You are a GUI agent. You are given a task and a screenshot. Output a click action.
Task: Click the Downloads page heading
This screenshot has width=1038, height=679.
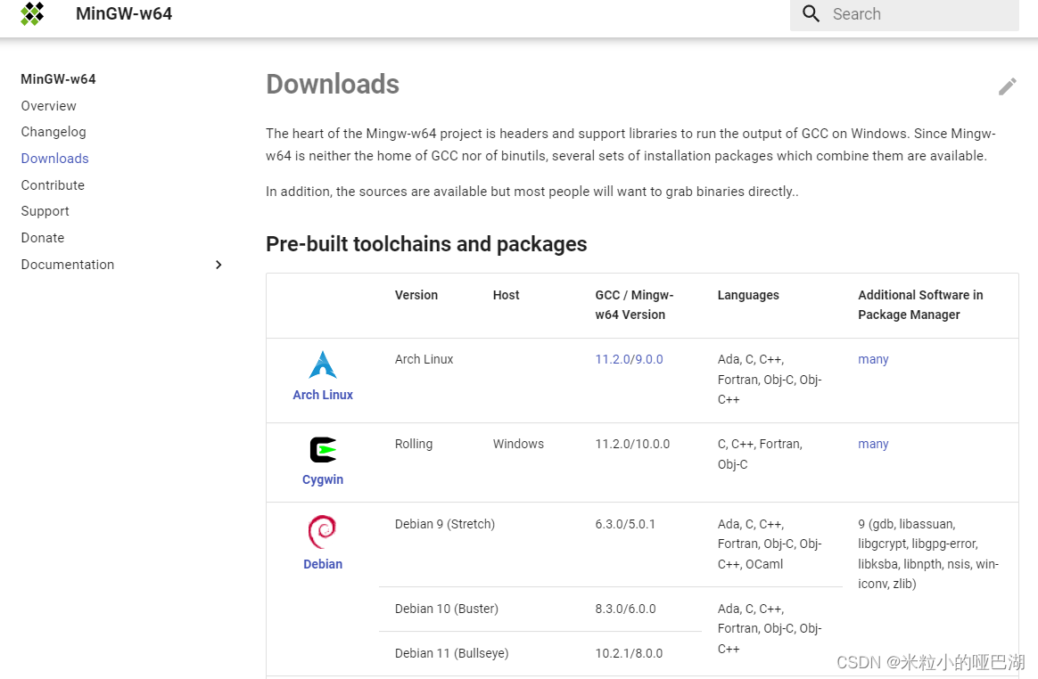(x=333, y=85)
